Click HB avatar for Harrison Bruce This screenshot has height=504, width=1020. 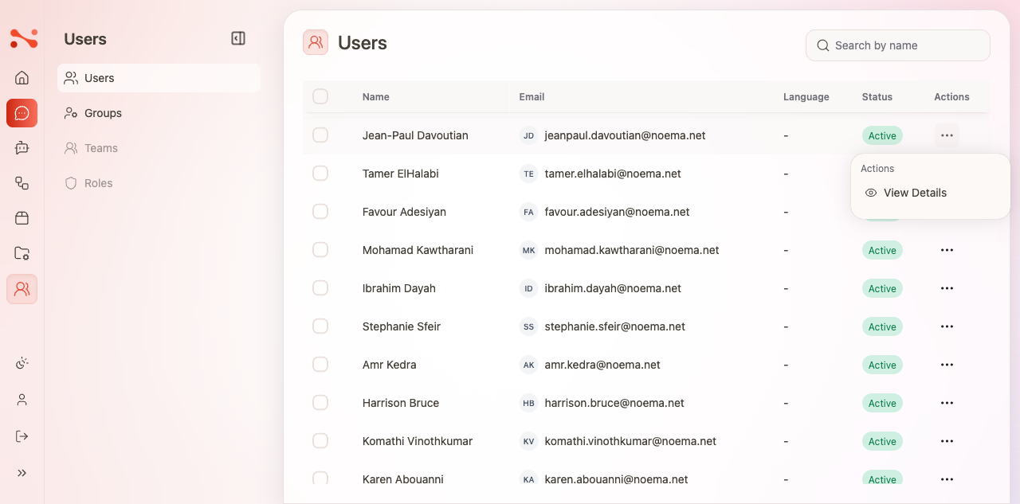528,403
